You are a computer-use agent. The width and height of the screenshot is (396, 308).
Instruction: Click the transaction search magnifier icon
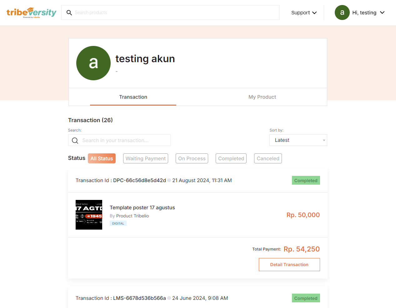coord(75,141)
